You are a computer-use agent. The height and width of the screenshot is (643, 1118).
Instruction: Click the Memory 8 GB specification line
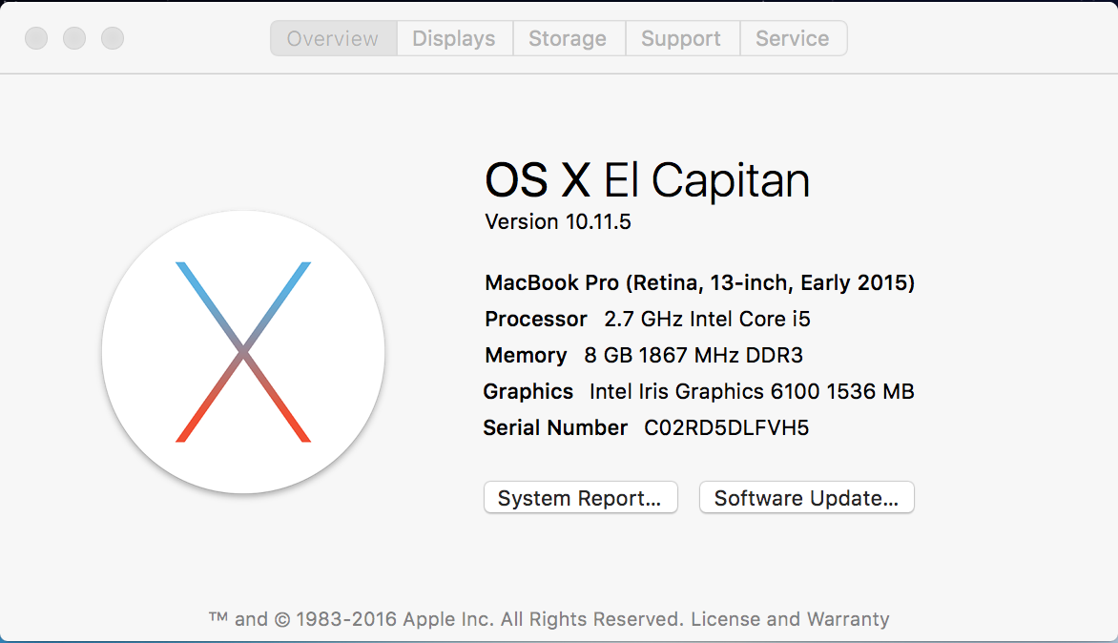(644, 356)
